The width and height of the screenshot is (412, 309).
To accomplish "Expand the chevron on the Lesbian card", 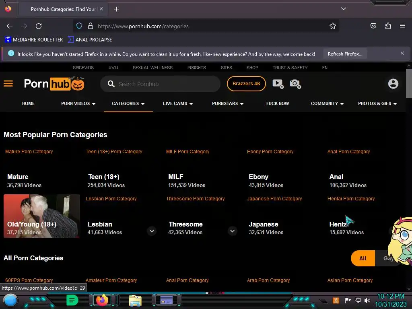I will pos(152,231).
